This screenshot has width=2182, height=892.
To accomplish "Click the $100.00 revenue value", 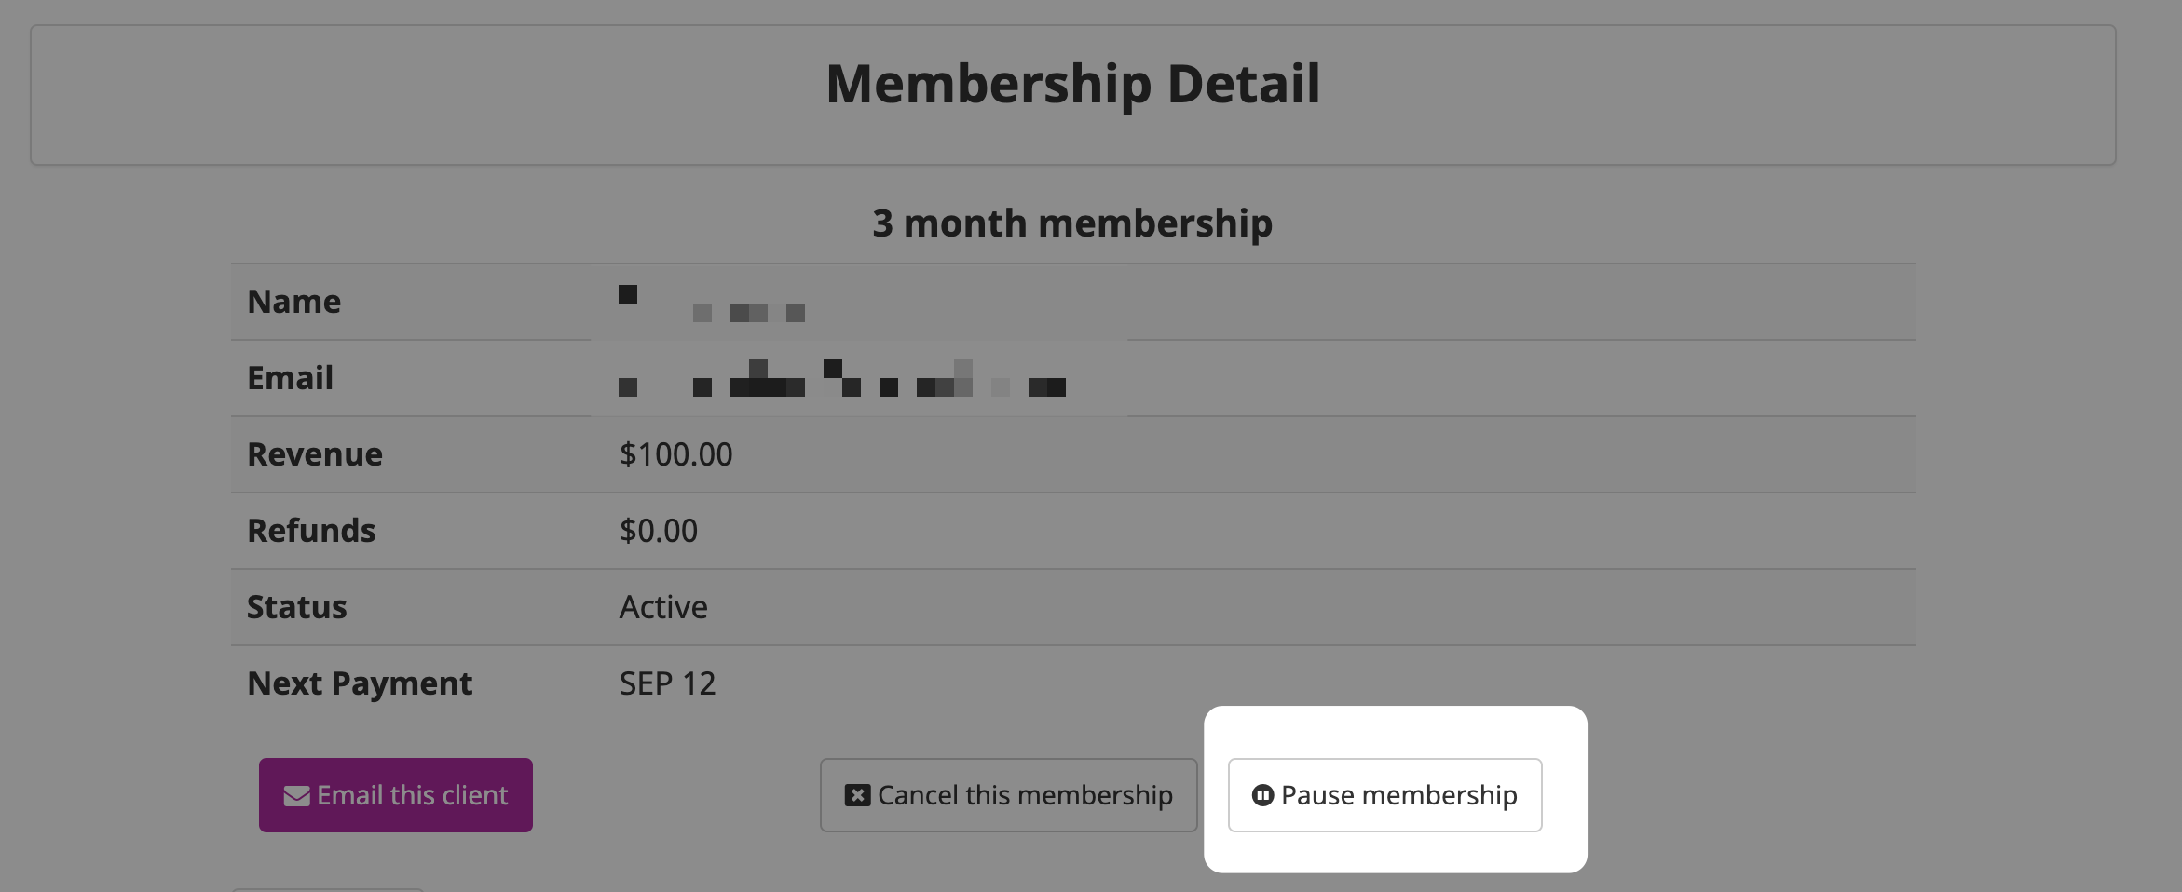I will pos(676,454).
